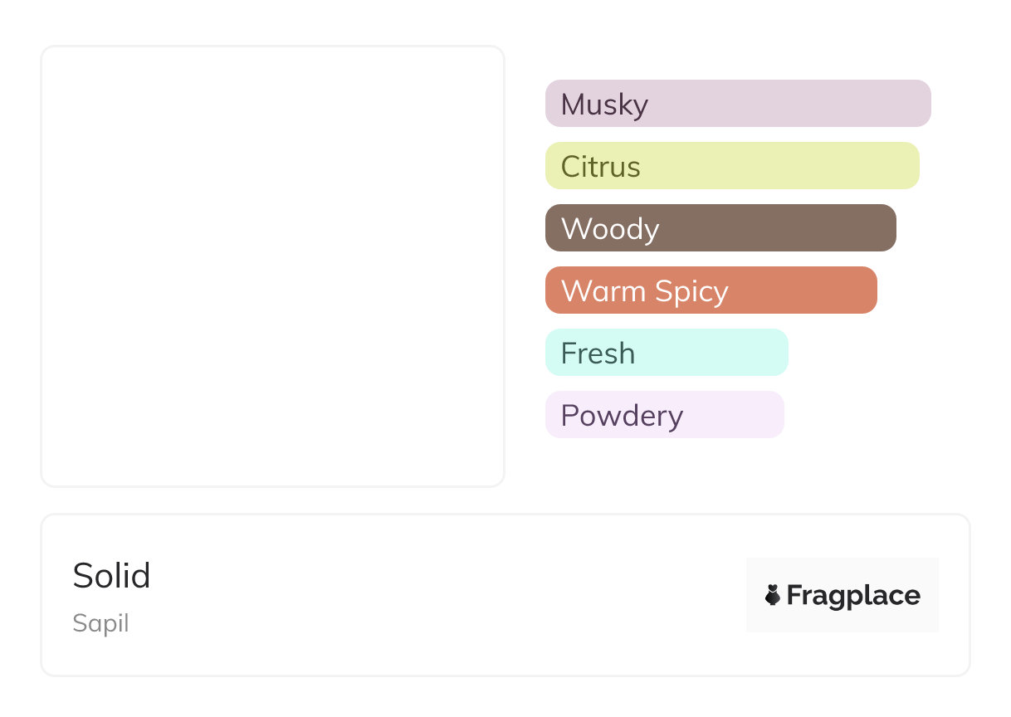Click the Fragplace wordmark text
This screenshot has width=1011, height=717.
tap(853, 595)
